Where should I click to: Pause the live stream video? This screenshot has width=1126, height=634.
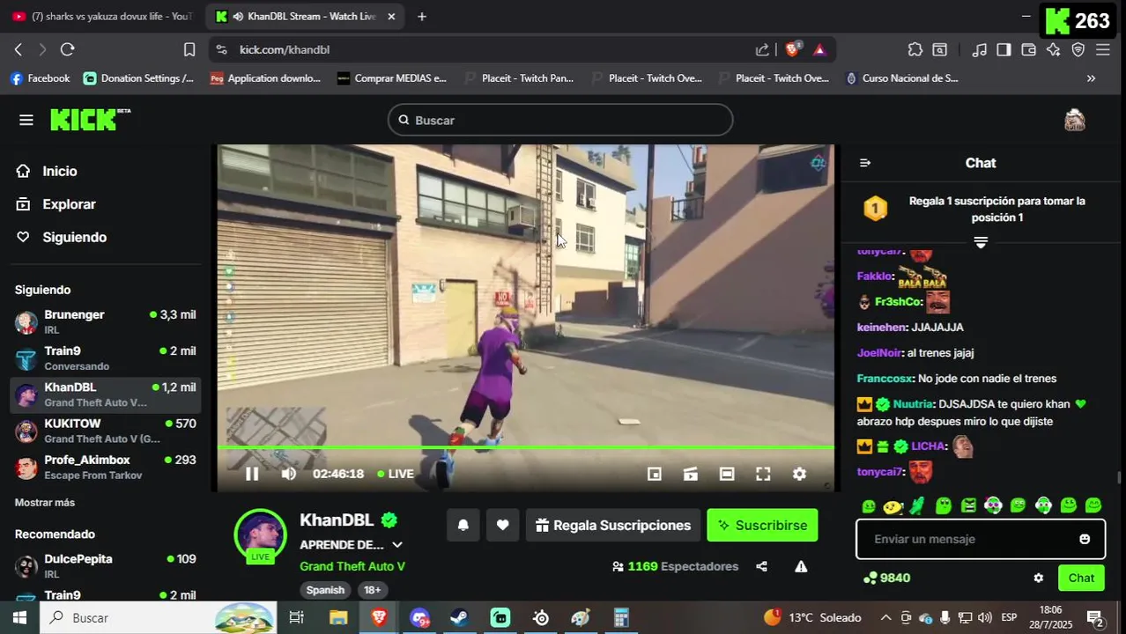click(252, 474)
